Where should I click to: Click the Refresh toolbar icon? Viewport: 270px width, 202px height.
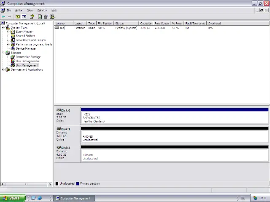(40, 17)
